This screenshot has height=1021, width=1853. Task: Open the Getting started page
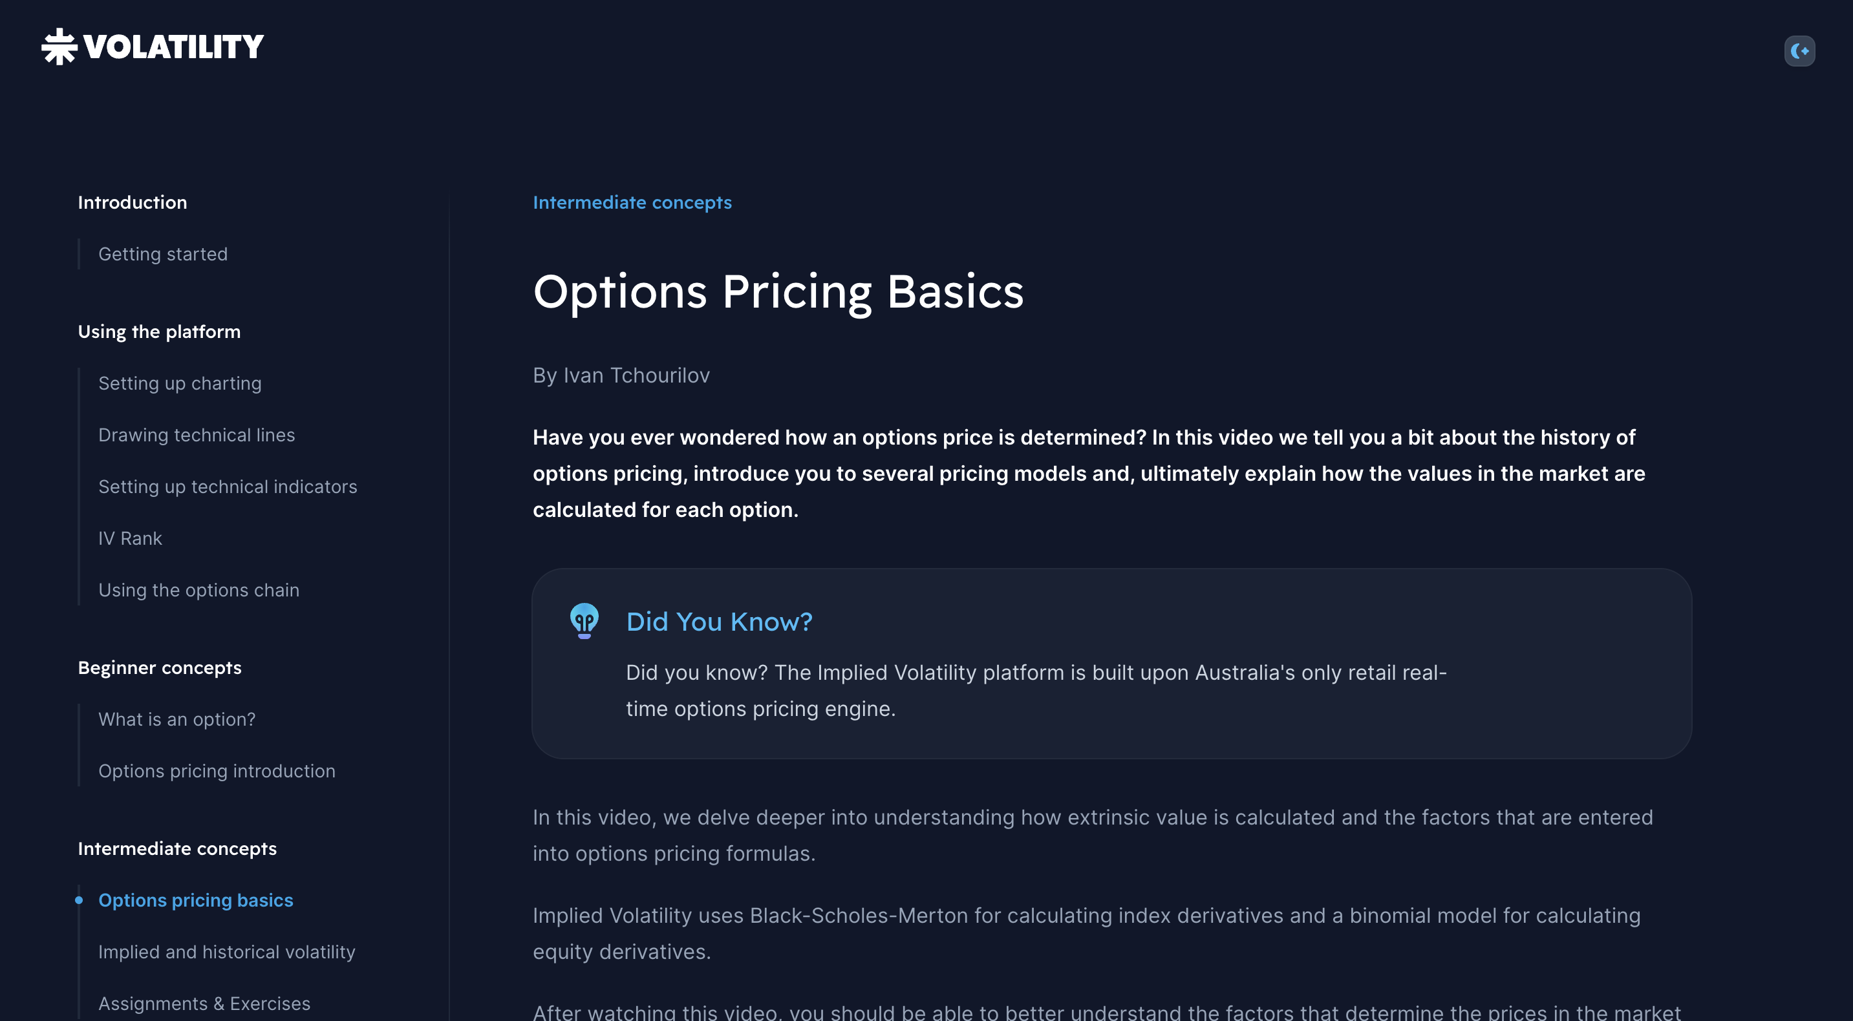pyautogui.click(x=162, y=254)
